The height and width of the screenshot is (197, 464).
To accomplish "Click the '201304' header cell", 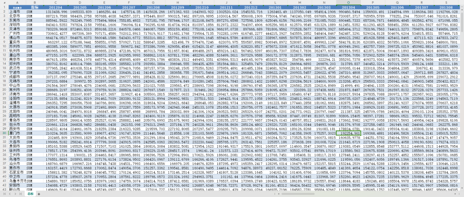I will (x=348, y=7).
